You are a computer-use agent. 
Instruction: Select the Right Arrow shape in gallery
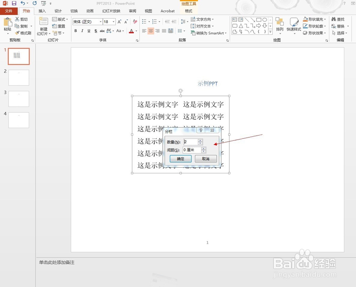click(x=258, y=26)
